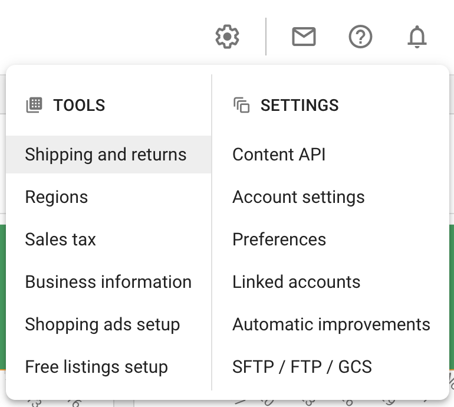Choose SFTP / FTP / GCS

[x=302, y=367]
